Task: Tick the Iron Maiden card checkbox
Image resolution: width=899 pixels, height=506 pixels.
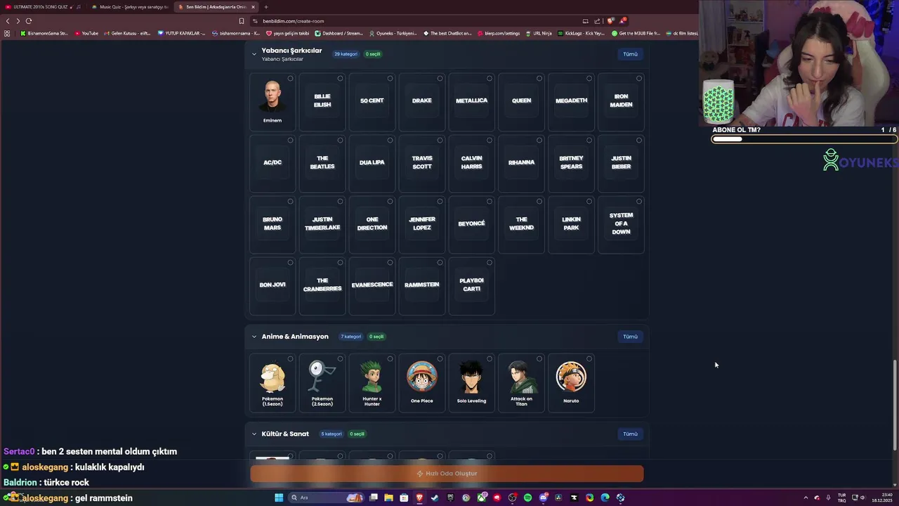Action: pos(639,79)
